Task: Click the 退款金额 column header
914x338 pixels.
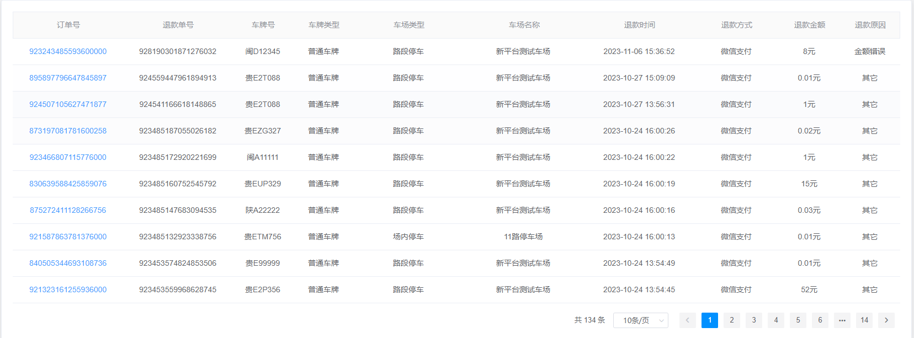Action: [x=809, y=25]
